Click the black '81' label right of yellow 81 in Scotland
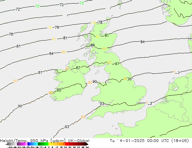 [107, 36]
